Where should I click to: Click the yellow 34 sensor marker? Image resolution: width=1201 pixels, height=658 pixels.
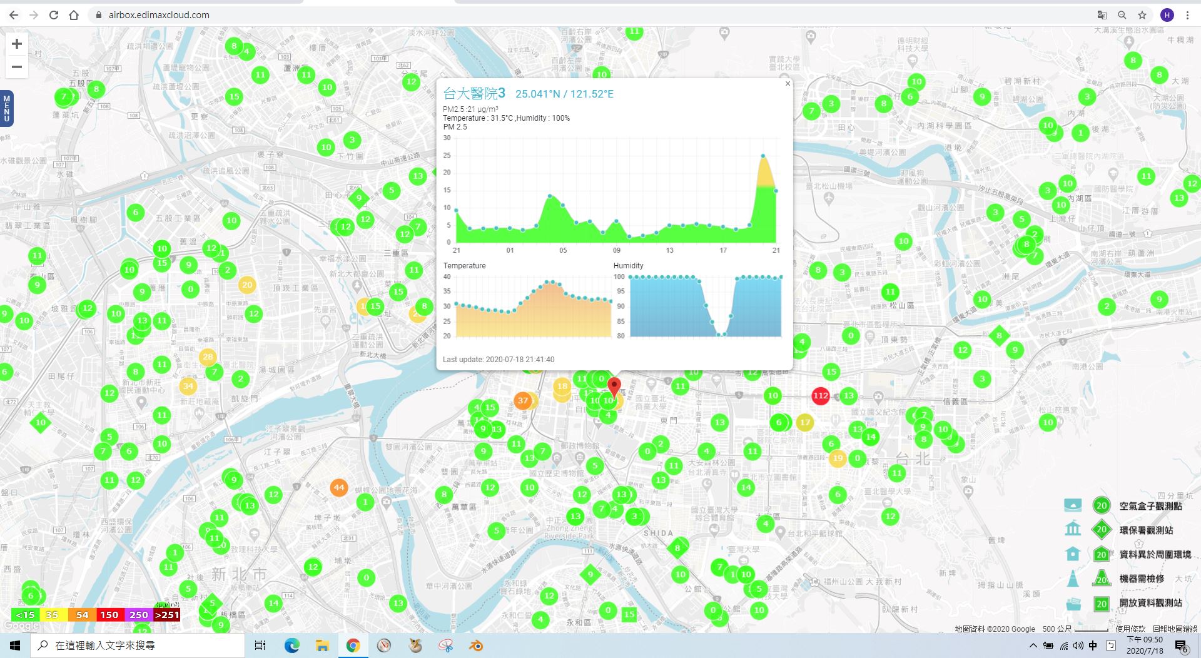(188, 386)
